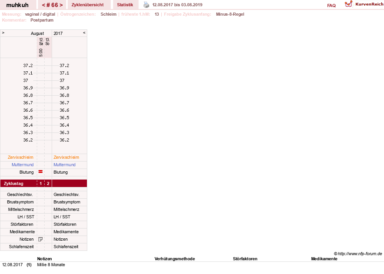This screenshot has width=384, height=274.
Task: Click the > arrow left of August
Action: click(x=3, y=33)
